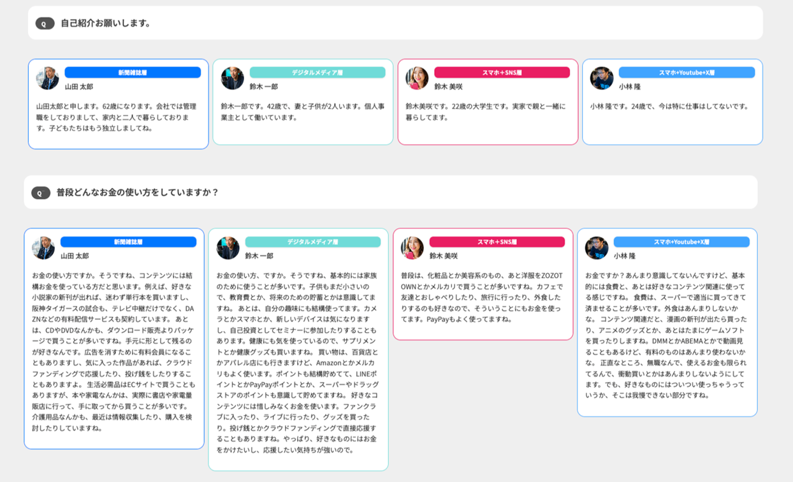Select the blue 新聞雑誌層 badge in the self-introduction row
Image resolution: width=793 pixels, height=482 pixels.
tap(133, 73)
